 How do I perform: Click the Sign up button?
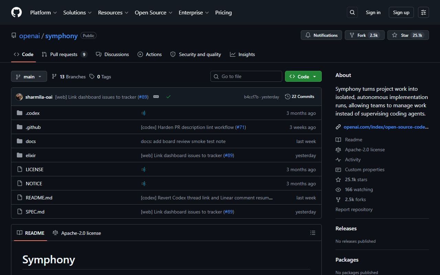pos(401,12)
